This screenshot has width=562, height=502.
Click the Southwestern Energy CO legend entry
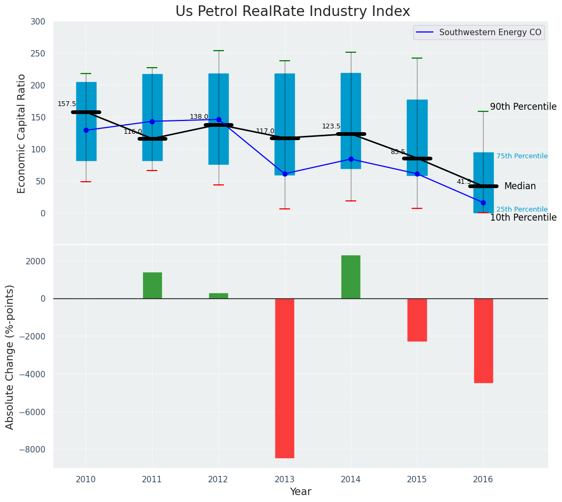489,33
